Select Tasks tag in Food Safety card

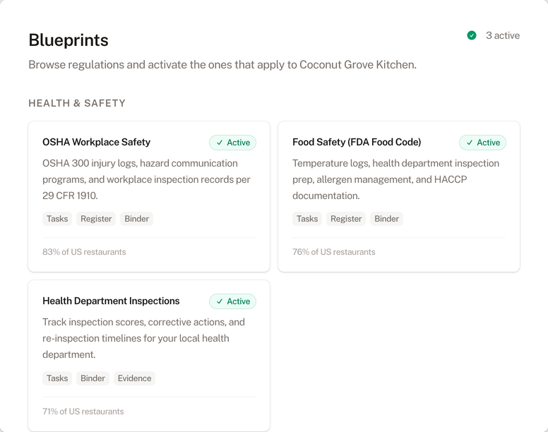coord(307,219)
